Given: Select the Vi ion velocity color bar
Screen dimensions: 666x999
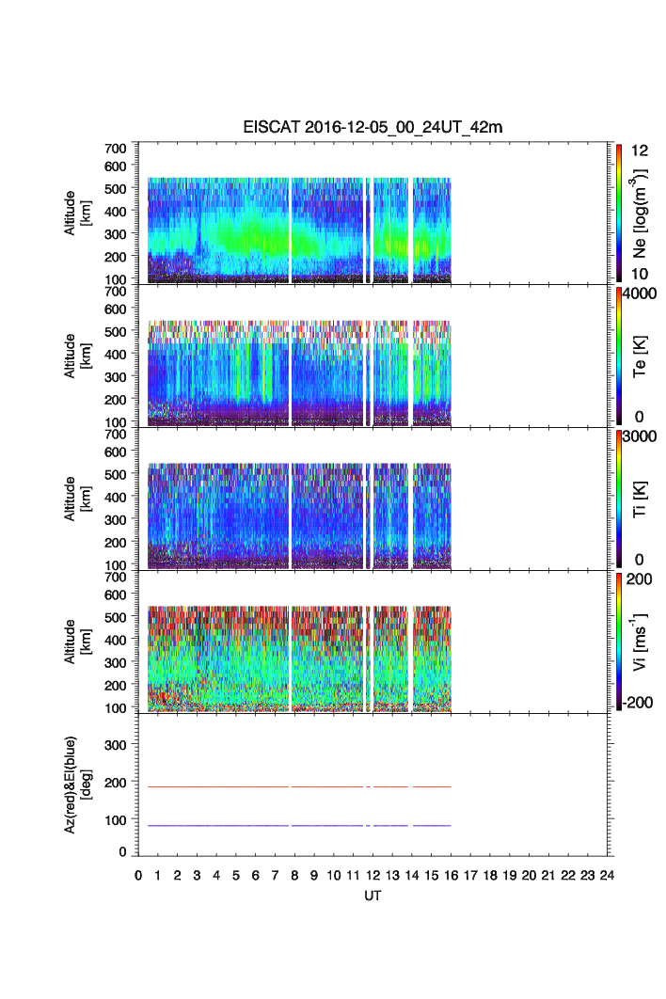Looking at the screenshot, I should (619, 642).
